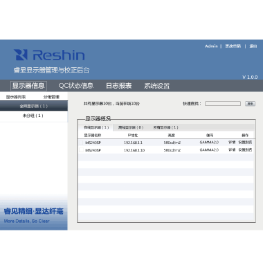Open the 显示器信息 tab
Image resolution: width=263 pixels, height=263 pixels.
coord(28,86)
